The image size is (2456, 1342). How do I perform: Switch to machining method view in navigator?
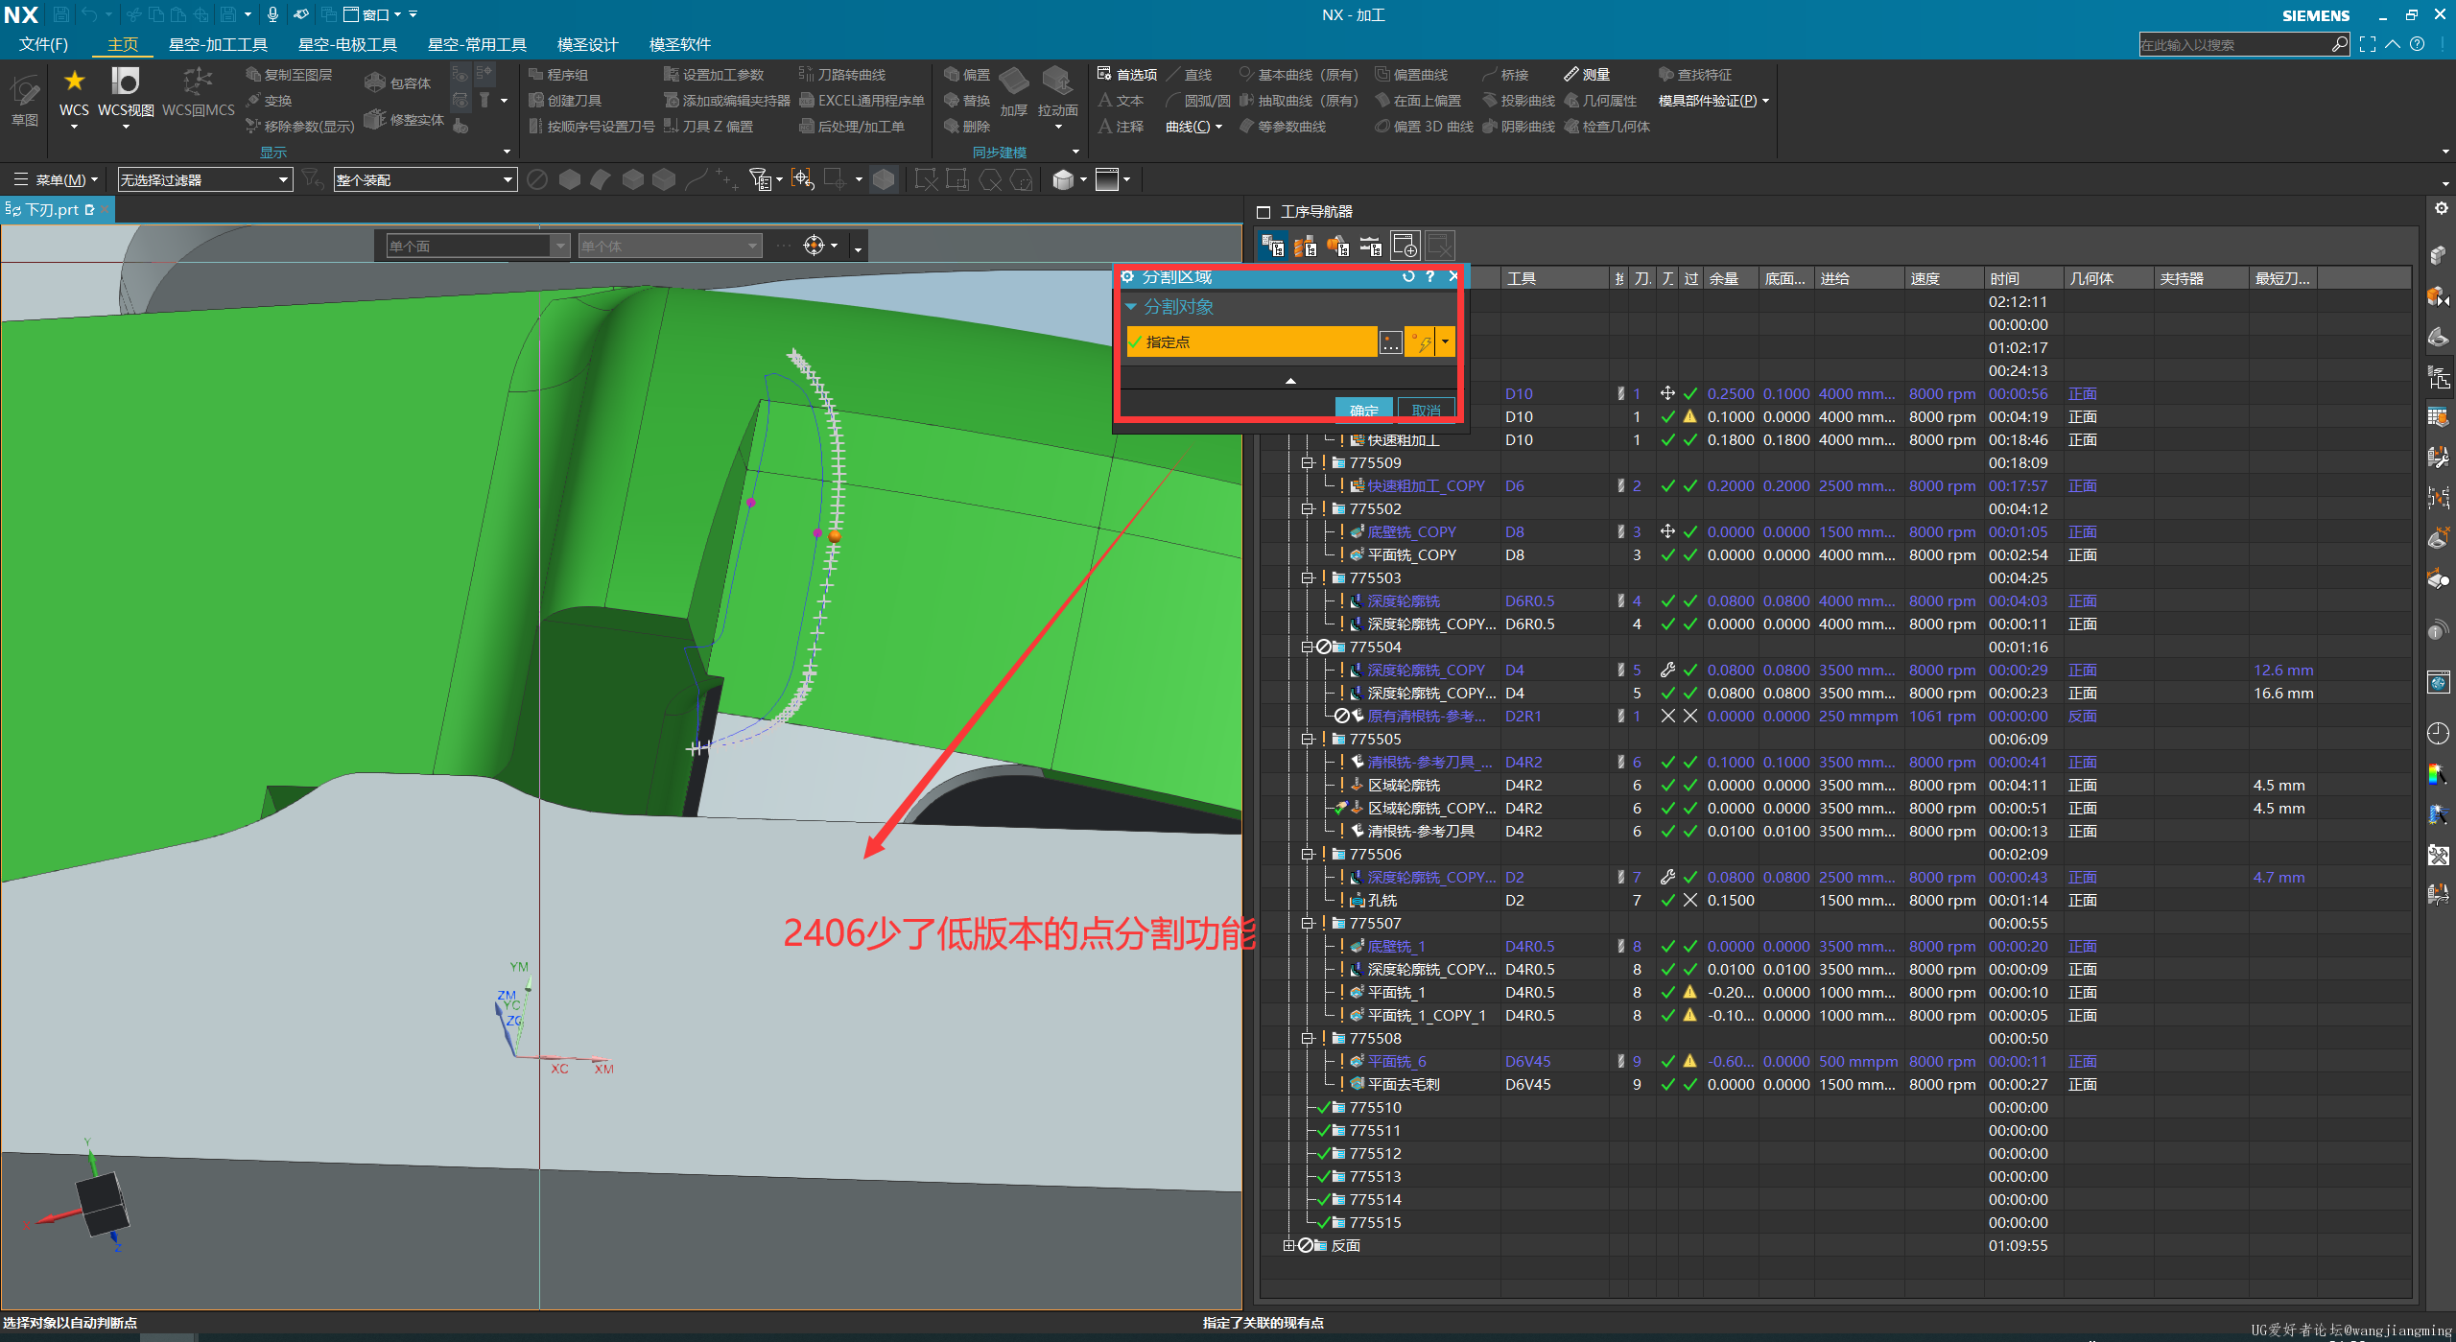[x=1371, y=246]
